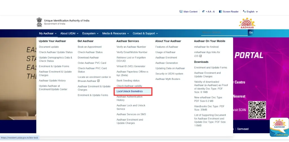Click the Government of India emblem logo
Screen dimensions: 289x142
pyautogui.click(x=39, y=22)
